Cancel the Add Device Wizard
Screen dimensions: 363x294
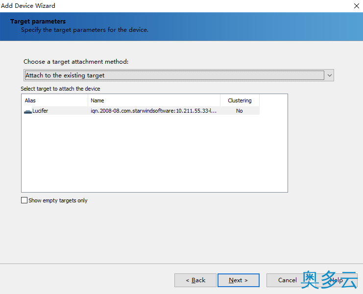[x=287, y=280]
